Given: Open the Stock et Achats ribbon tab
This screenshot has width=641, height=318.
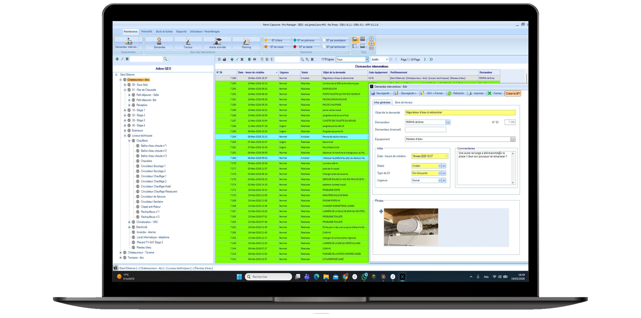Looking at the screenshot, I should click(164, 32).
